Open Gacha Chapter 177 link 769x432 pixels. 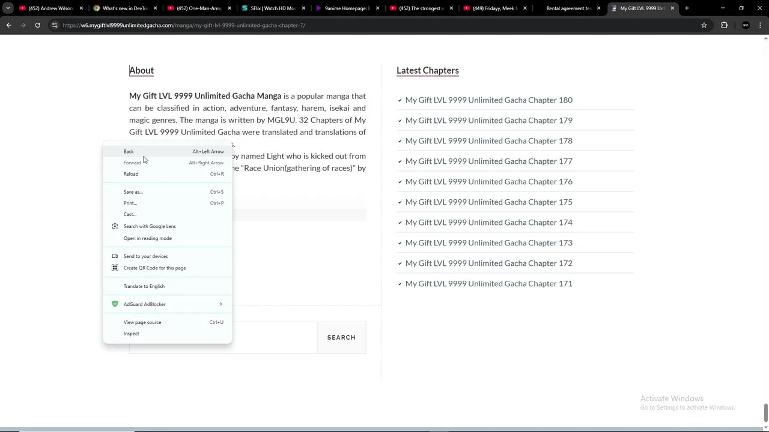coord(489,161)
